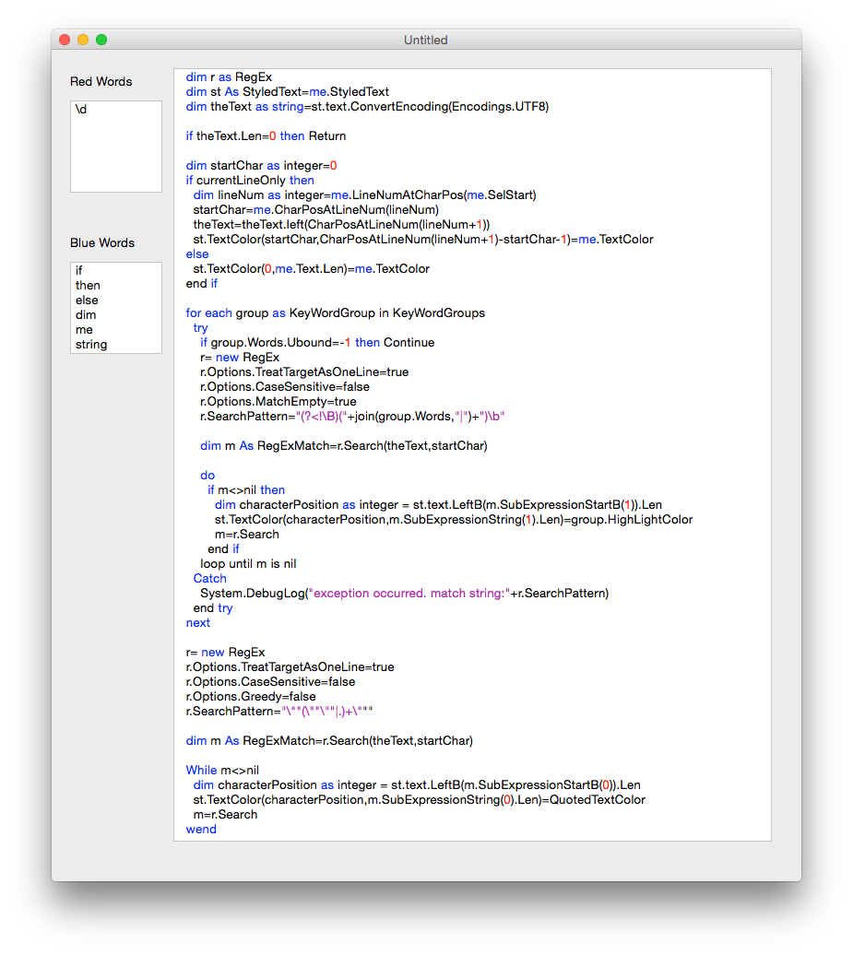Click the "then" entry in Blue Words list
The width and height of the screenshot is (853, 955).
pyautogui.click(x=88, y=285)
